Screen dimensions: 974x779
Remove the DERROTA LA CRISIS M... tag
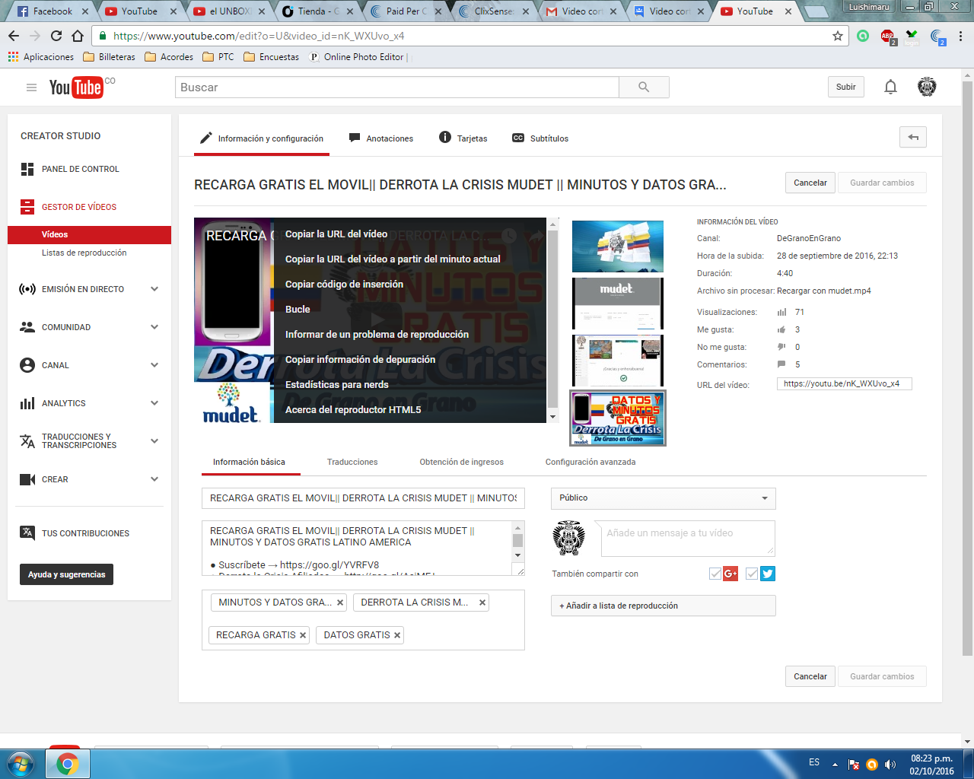(x=482, y=603)
